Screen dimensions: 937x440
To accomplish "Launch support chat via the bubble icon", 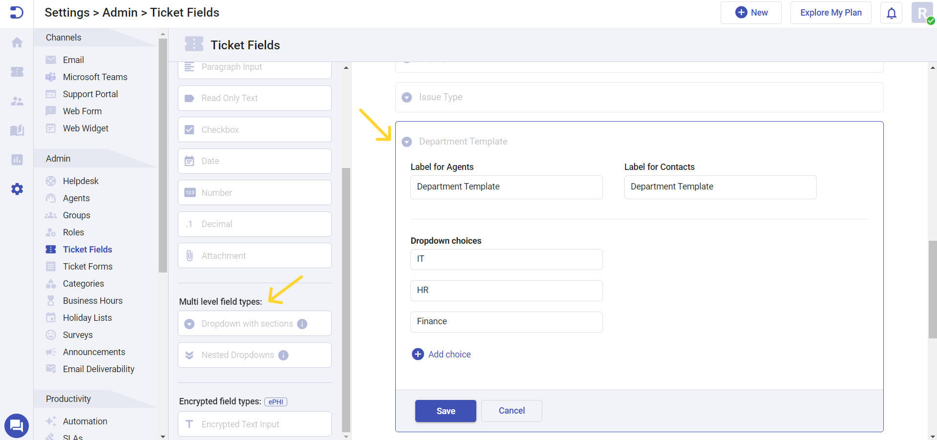I will pos(16,425).
